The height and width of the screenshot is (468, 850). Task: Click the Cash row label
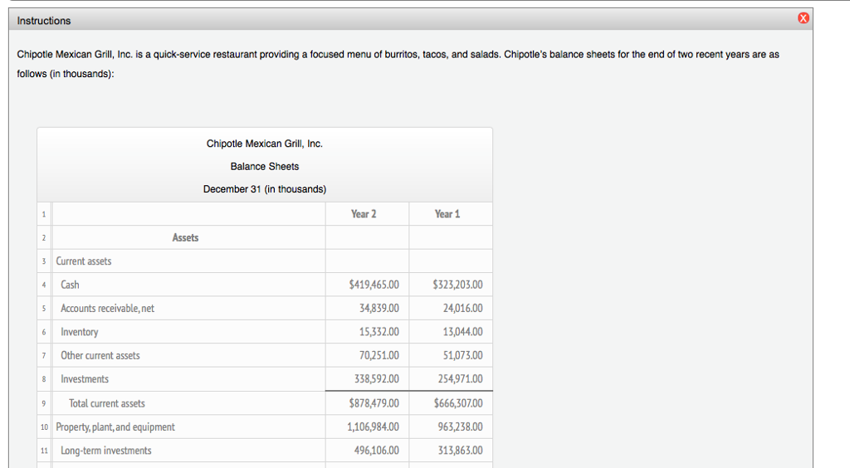click(71, 285)
